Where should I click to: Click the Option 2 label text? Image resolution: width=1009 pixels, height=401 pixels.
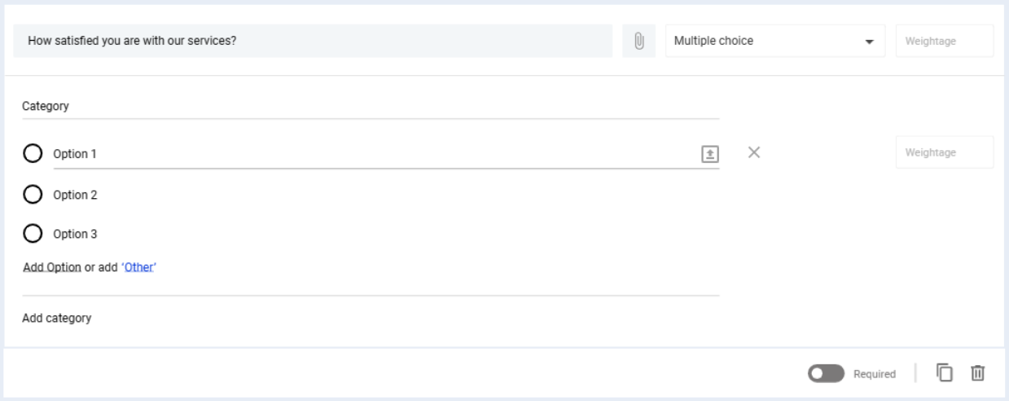point(76,195)
